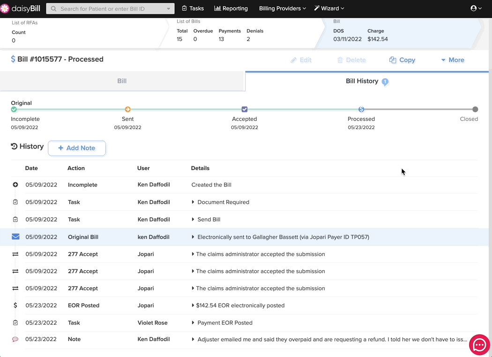Click the EOR Posted action label
Screen dimensions: 492x357
click(x=83, y=305)
